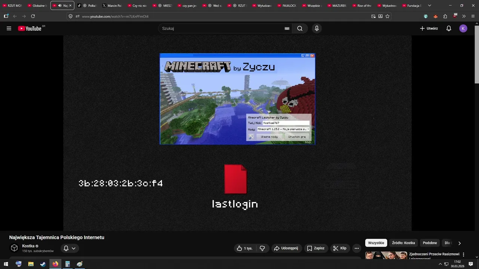
Task: Open more toolbar items chevron
Action: [464, 16]
